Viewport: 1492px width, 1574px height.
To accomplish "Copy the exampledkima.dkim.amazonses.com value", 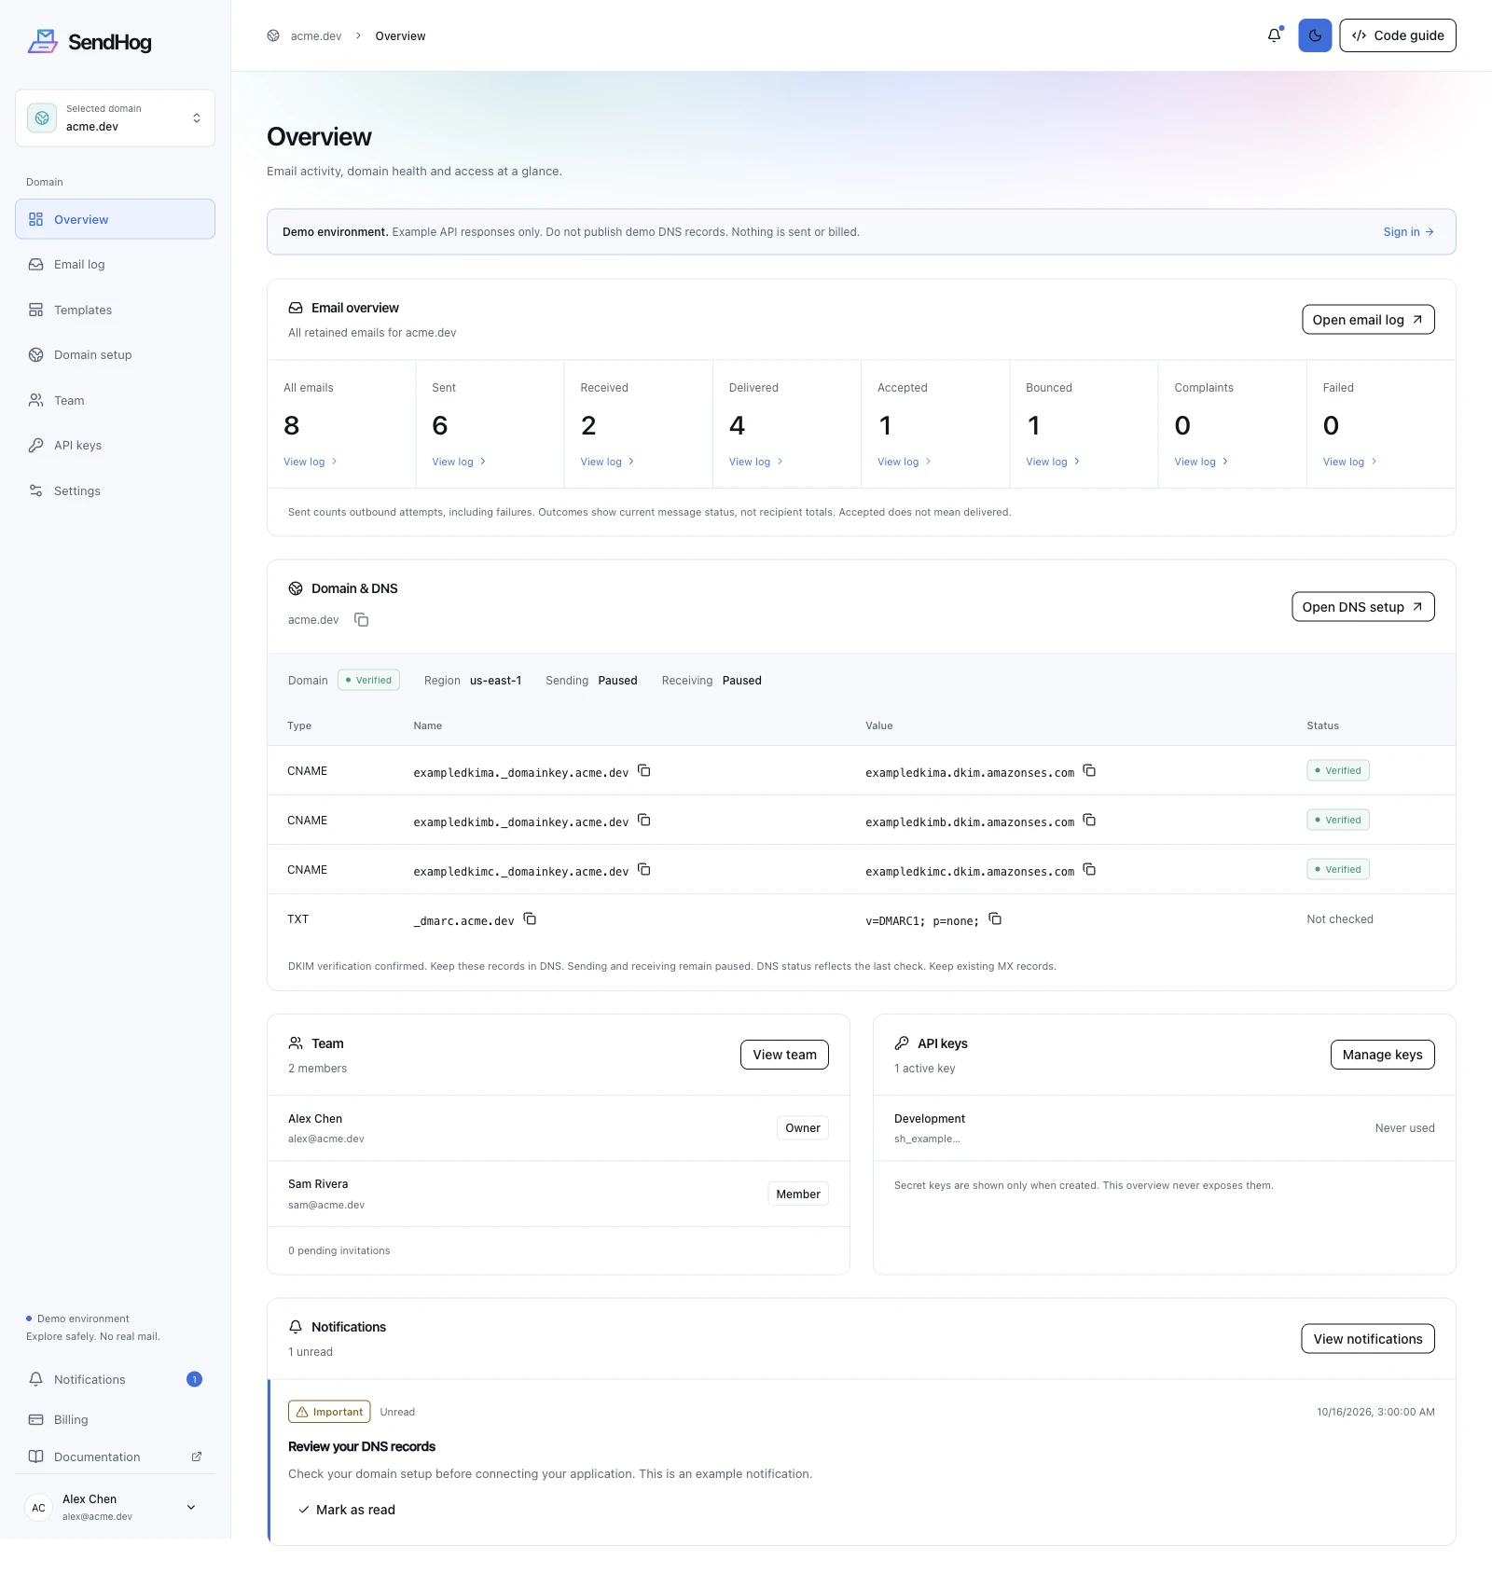I will point(1089,771).
